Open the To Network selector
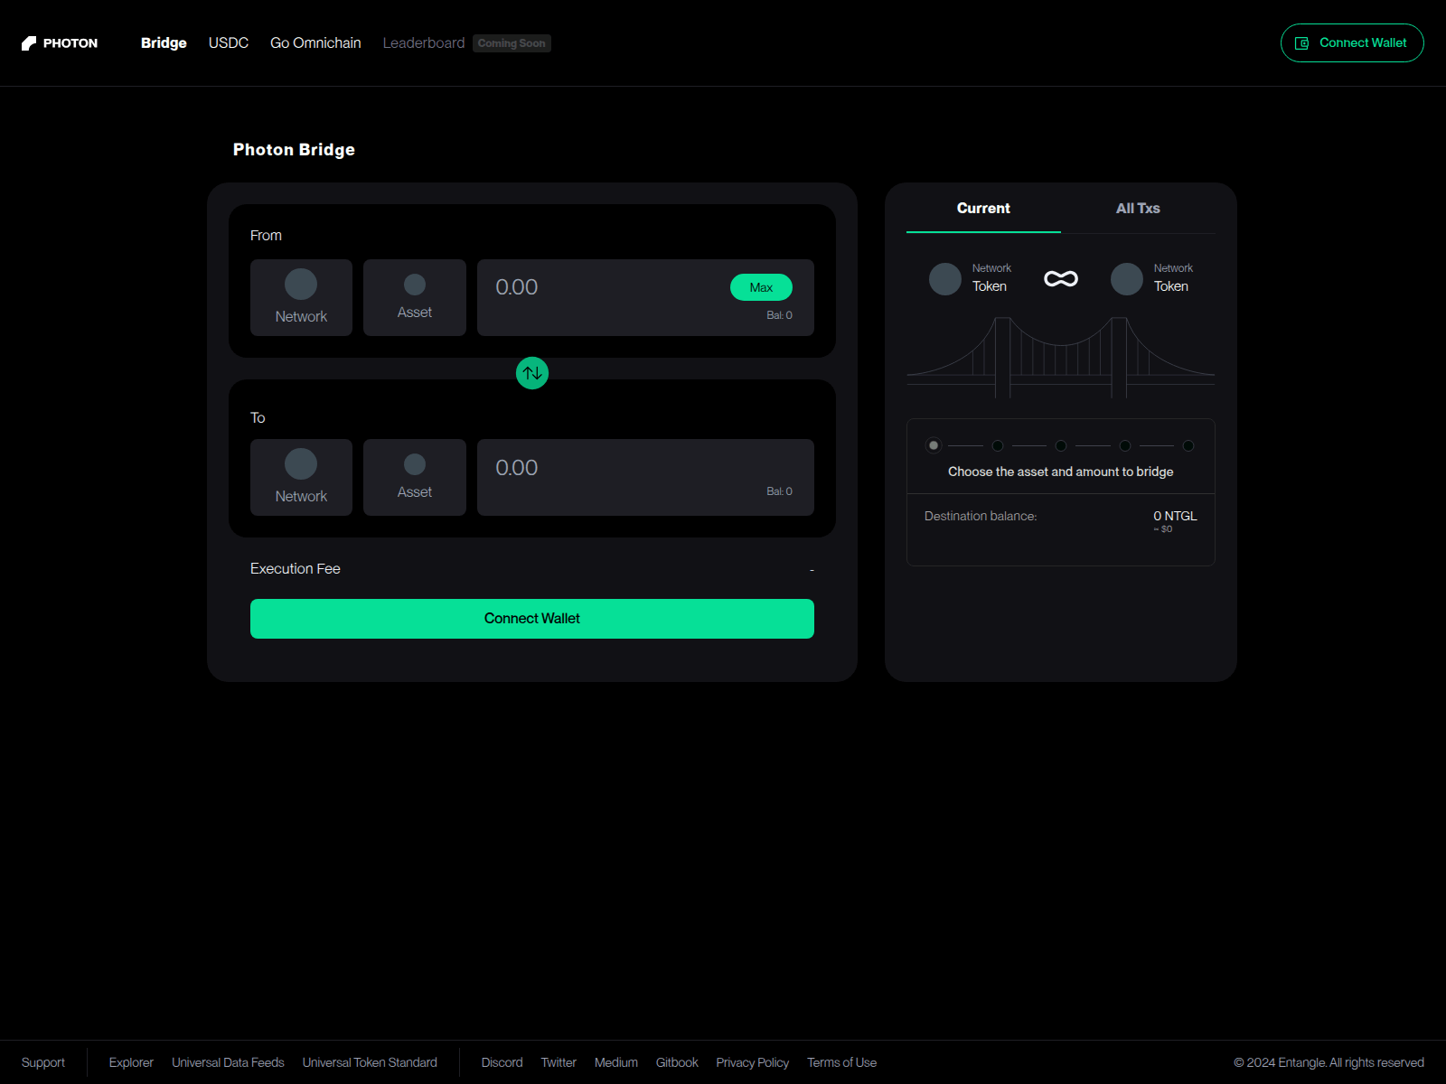 pos(301,478)
